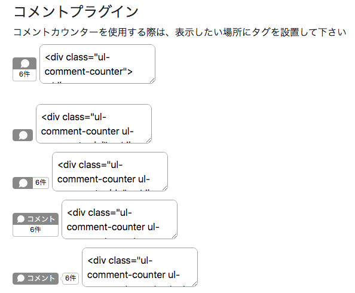Click the resize grip of the textarea by the コメント balloon counter
The height and width of the screenshot is (293, 355).
pos(195,283)
